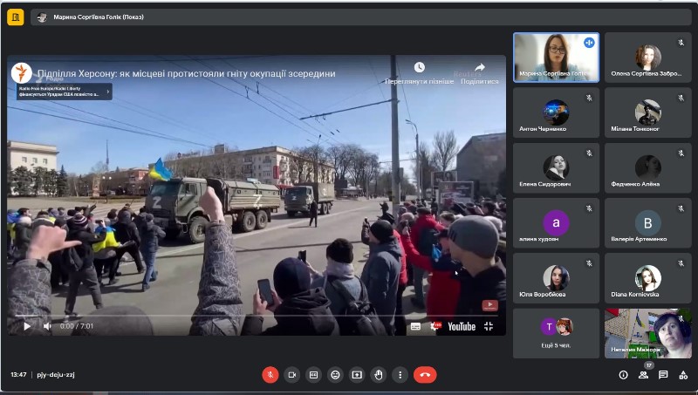The width and height of the screenshot is (698, 395).
Task: Click the video progress bar
Action: (x=257, y=316)
